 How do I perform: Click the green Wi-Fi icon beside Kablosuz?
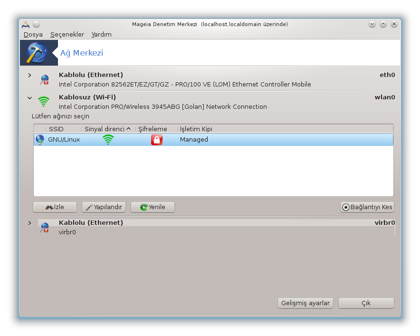(x=44, y=102)
